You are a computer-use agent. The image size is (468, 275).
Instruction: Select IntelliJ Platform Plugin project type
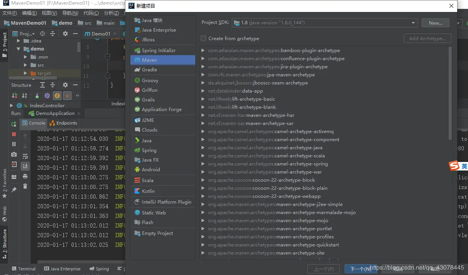(163, 202)
